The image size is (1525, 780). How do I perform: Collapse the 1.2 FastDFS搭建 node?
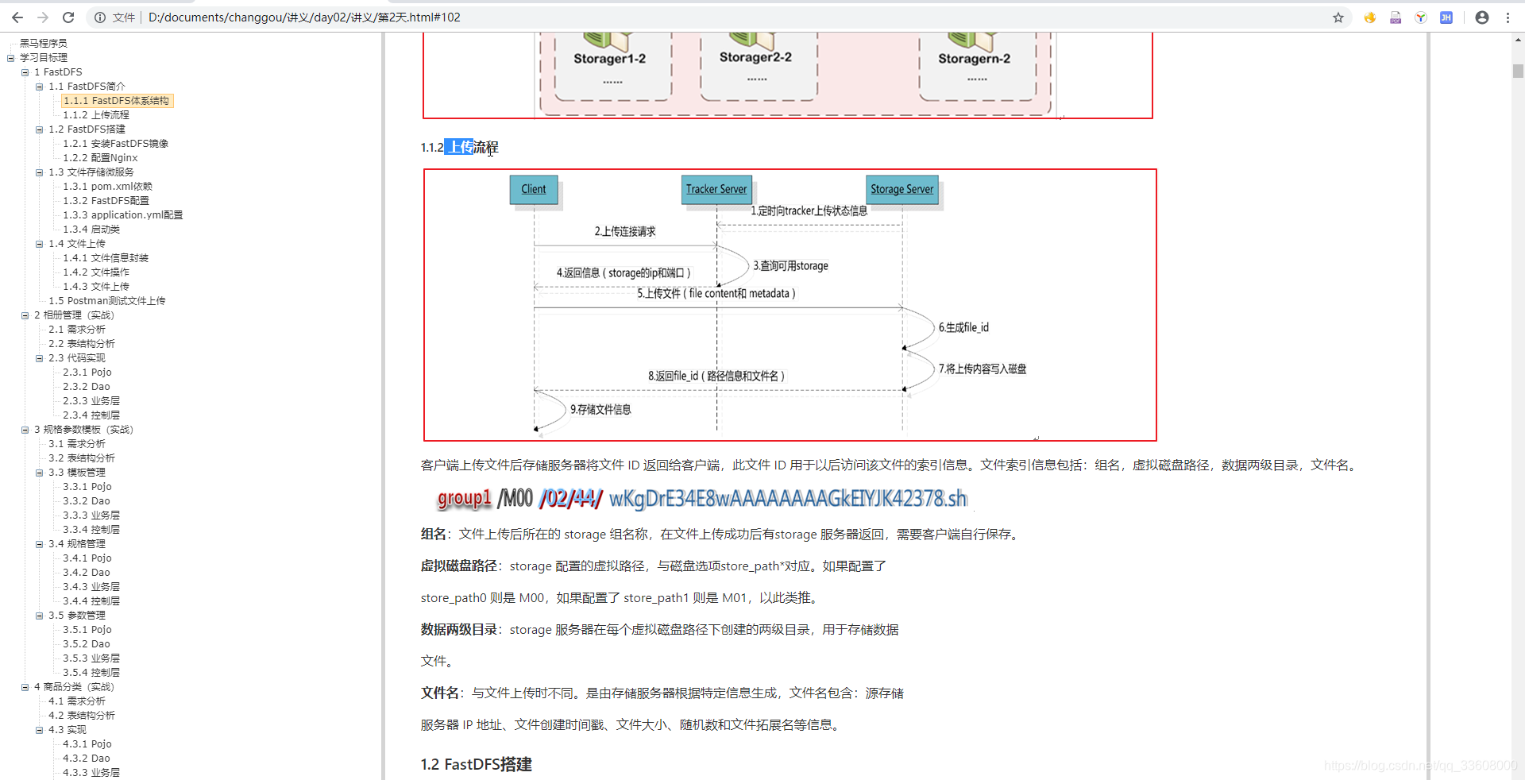coord(40,129)
